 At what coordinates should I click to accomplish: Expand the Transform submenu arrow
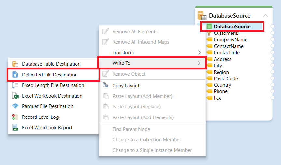(199, 53)
